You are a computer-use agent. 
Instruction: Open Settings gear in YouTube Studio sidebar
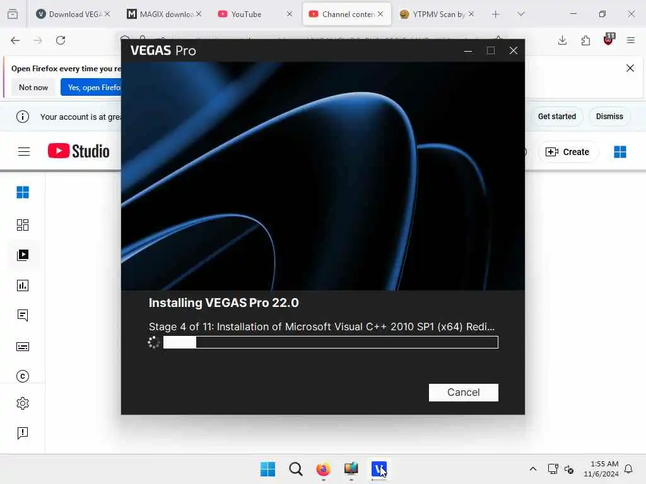[23, 403]
